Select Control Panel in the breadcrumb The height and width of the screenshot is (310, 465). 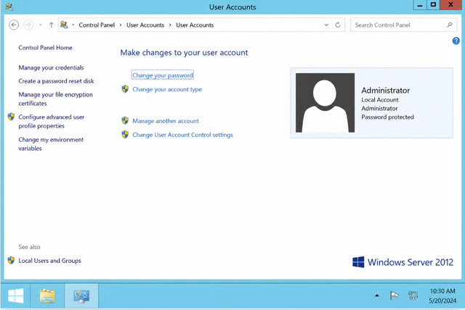tap(97, 25)
